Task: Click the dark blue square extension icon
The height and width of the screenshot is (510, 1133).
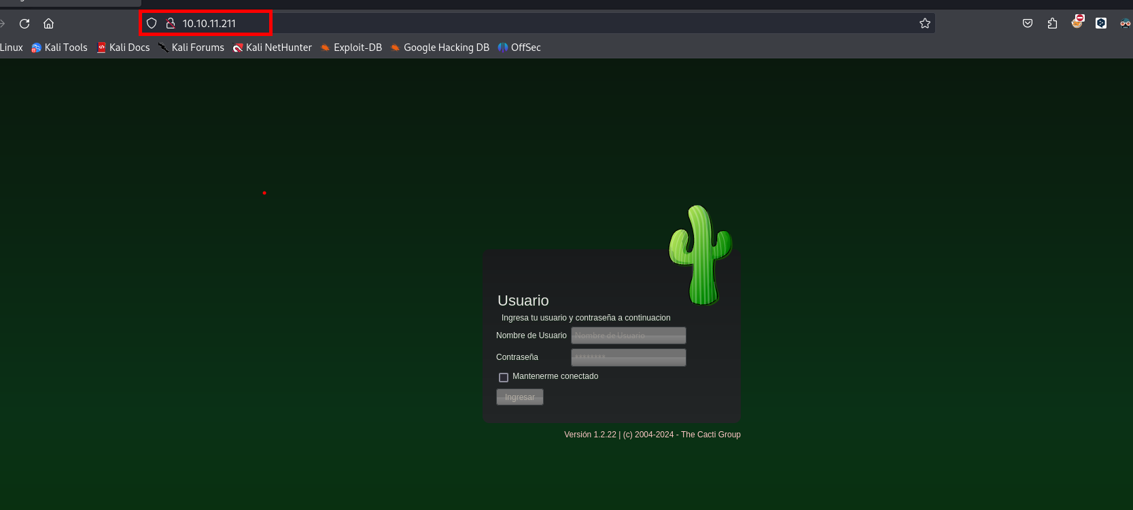Action: (x=1101, y=24)
